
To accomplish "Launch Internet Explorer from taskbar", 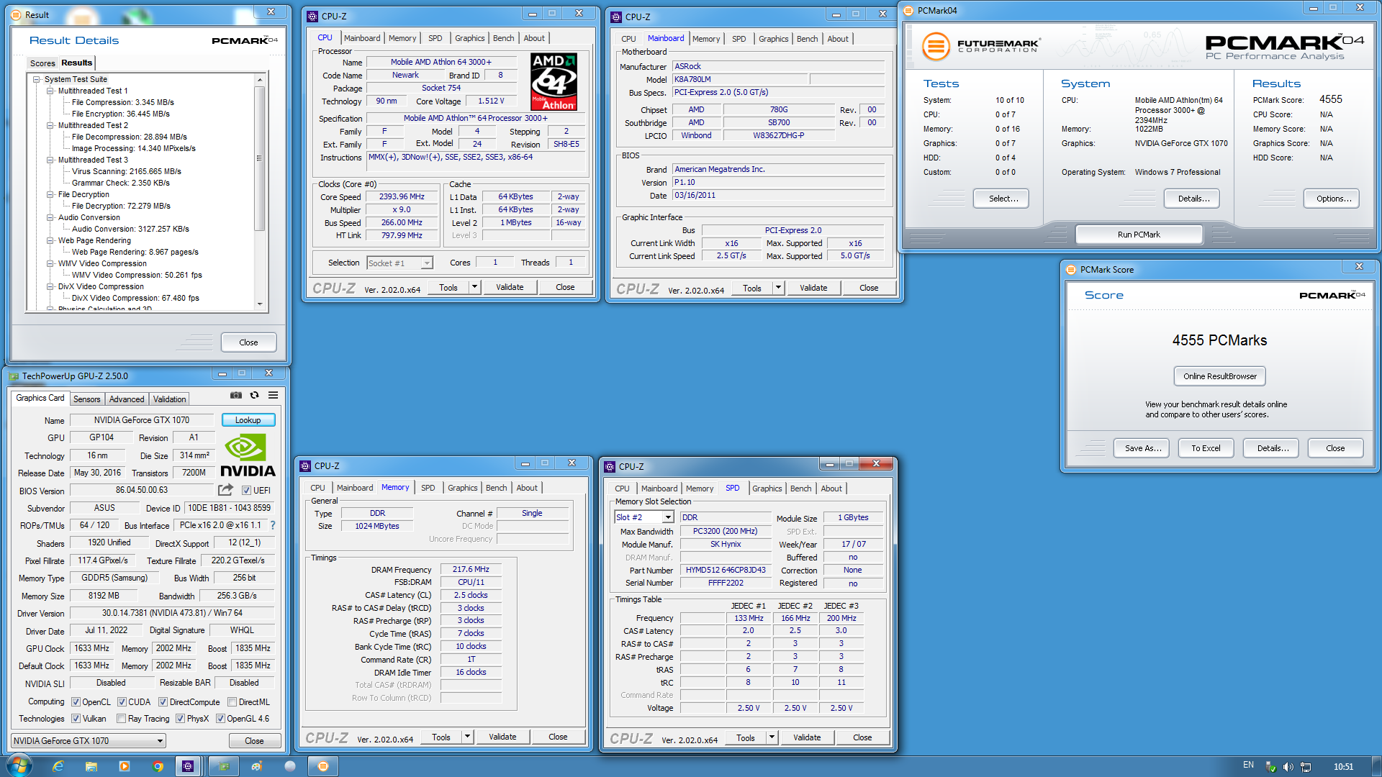I will (x=58, y=766).
